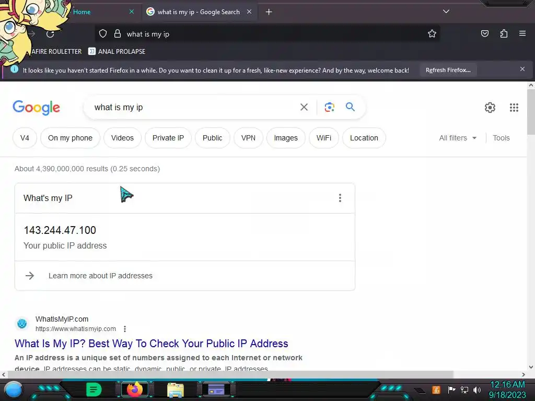
Task: Select the WiFi filter chip
Action: [324, 138]
